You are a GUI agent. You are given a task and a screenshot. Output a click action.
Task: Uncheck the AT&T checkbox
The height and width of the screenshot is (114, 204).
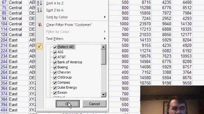[x=55, y=57]
